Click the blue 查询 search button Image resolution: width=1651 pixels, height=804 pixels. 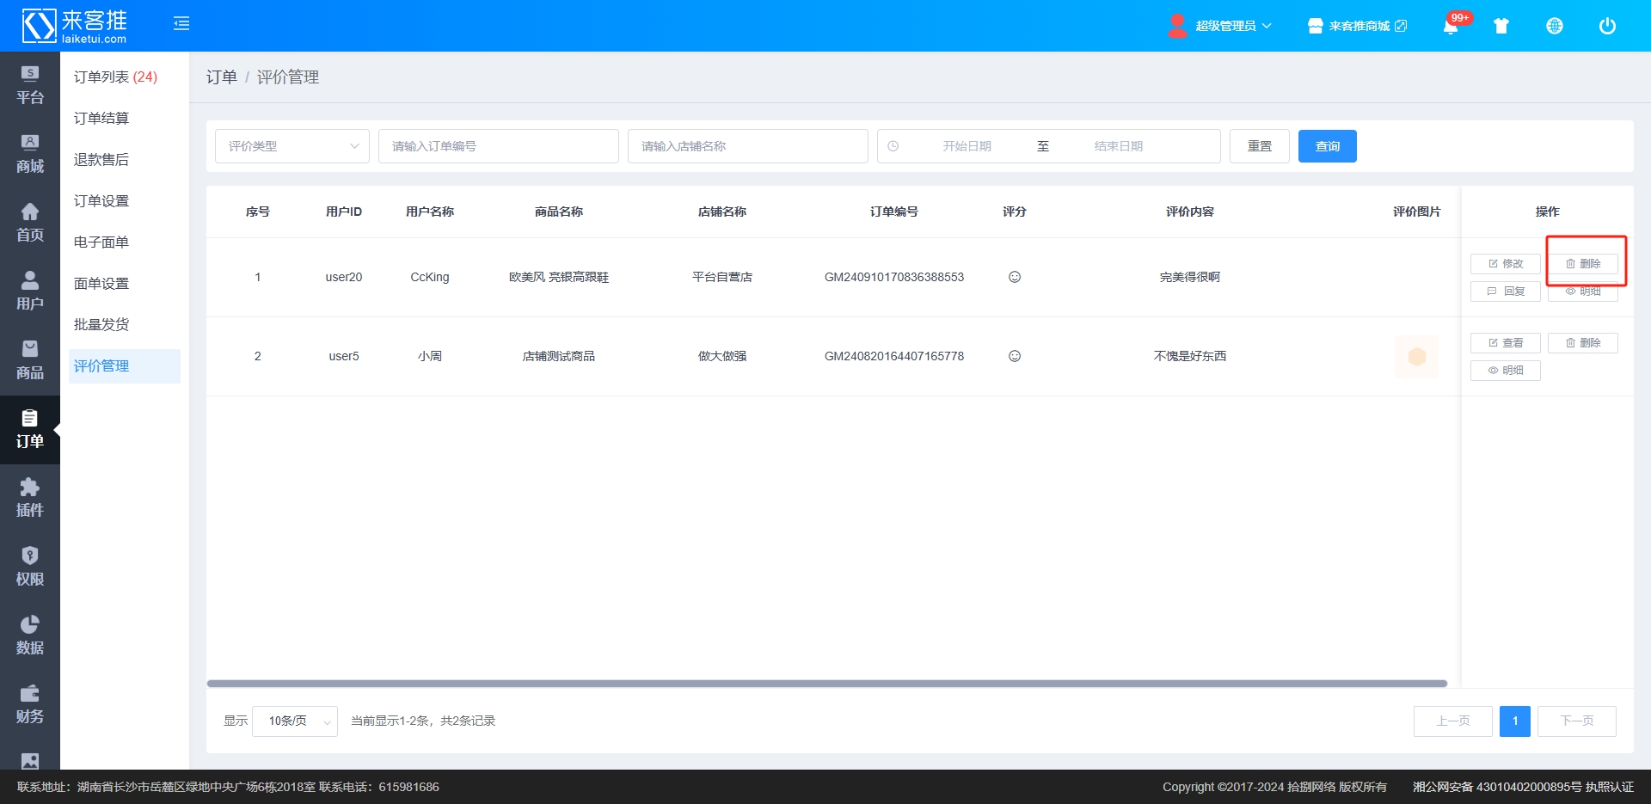point(1327,146)
